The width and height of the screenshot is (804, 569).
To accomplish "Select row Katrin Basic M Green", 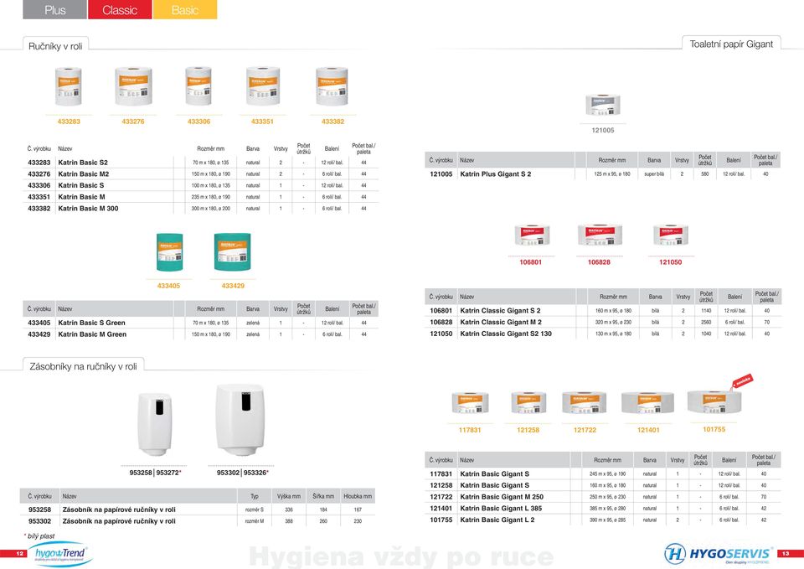I will (201, 334).
